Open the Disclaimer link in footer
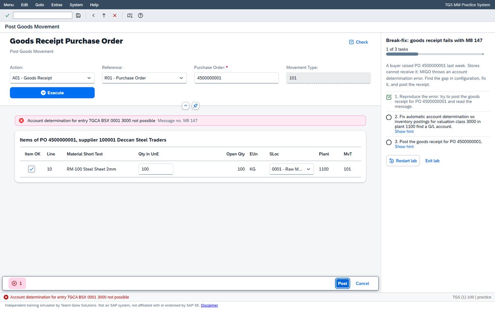Image resolution: width=495 pixels, height=309 pixels. [210, 305]
